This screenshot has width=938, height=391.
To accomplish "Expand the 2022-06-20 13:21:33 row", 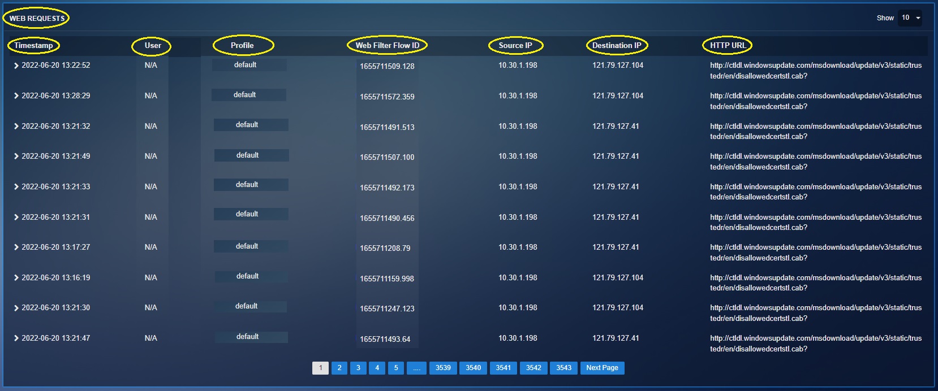I will click(x=16, y=187).
